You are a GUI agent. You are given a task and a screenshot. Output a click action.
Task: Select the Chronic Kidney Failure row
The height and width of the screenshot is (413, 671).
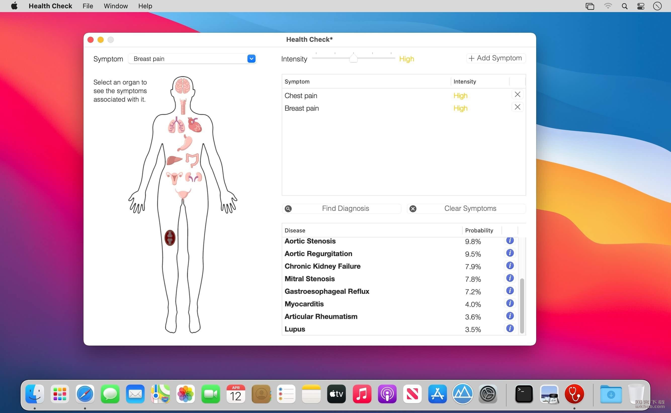(400, 266)
